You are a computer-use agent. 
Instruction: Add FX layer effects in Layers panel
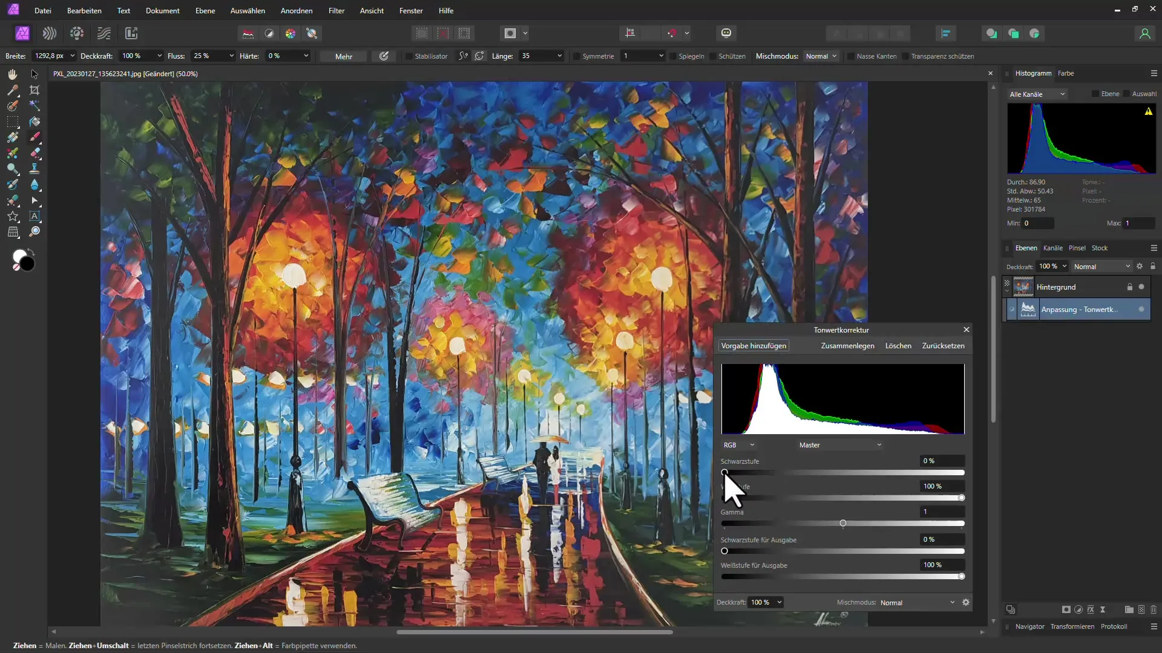(1091, 609)
